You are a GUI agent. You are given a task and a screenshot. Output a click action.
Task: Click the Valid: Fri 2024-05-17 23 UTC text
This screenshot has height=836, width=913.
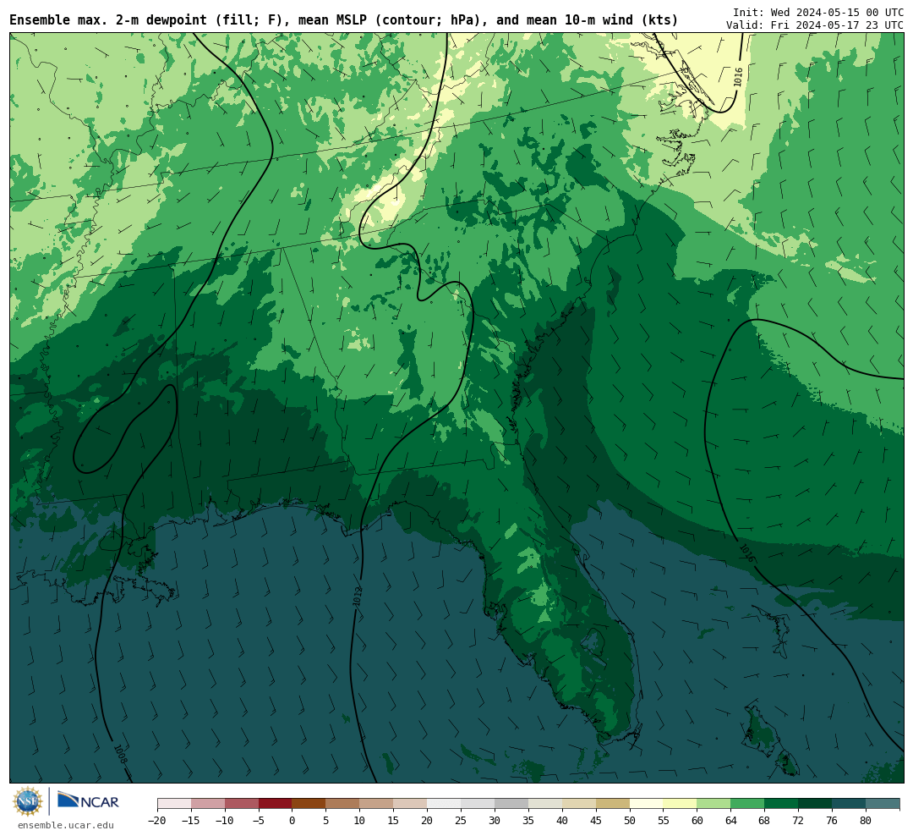[815, 25]
